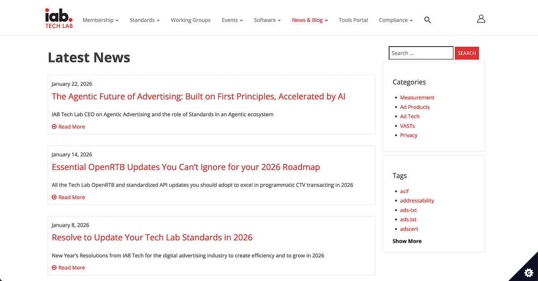
Task: Click the arrow icon beside the first Read More
Action: [x=54, y=127]
